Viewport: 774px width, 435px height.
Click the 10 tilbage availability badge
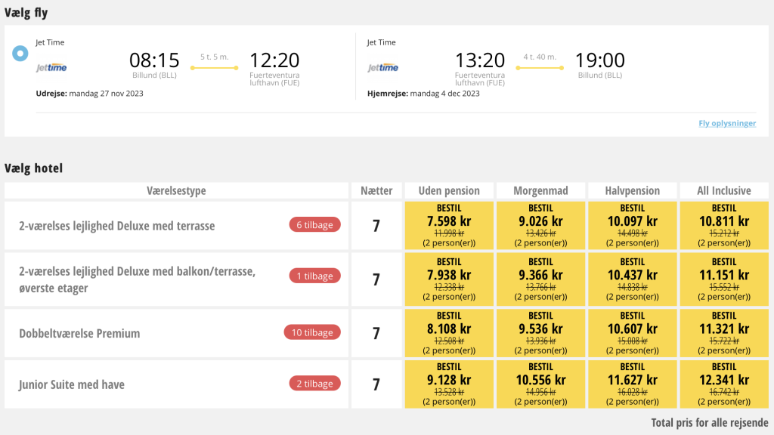click(312, 332)
